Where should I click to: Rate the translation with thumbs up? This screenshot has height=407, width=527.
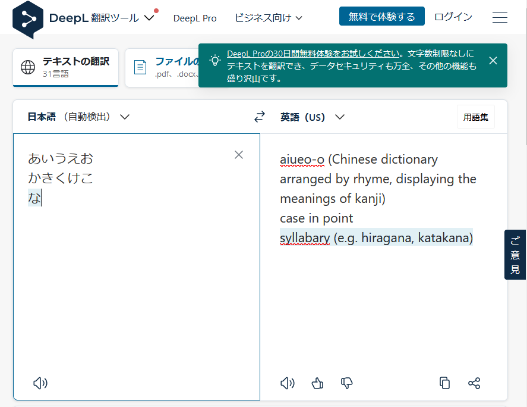317,383
